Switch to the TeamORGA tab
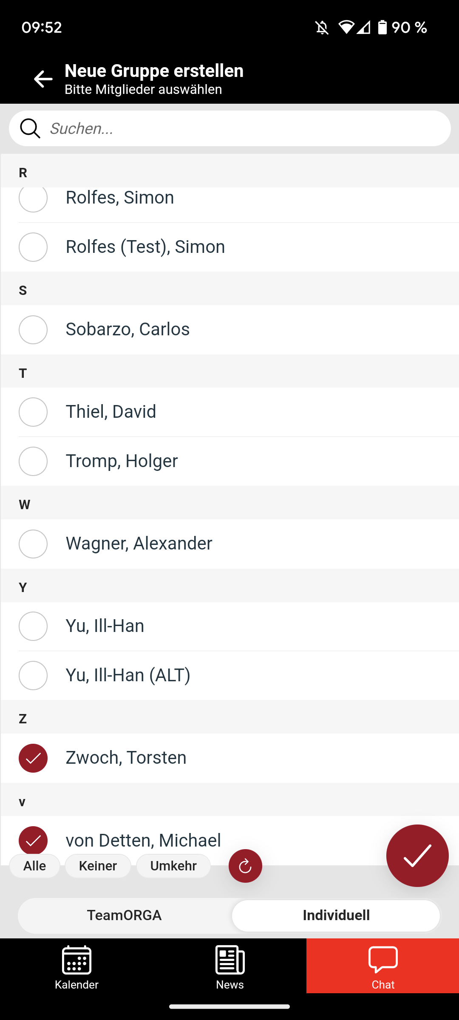459x1020 pixels. pos(124,915)
